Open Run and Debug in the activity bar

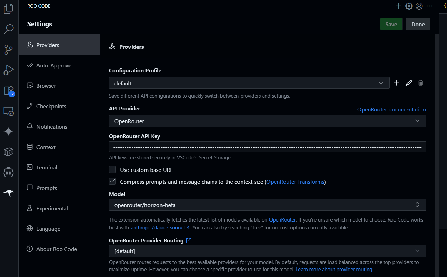[x=9, y=70]
